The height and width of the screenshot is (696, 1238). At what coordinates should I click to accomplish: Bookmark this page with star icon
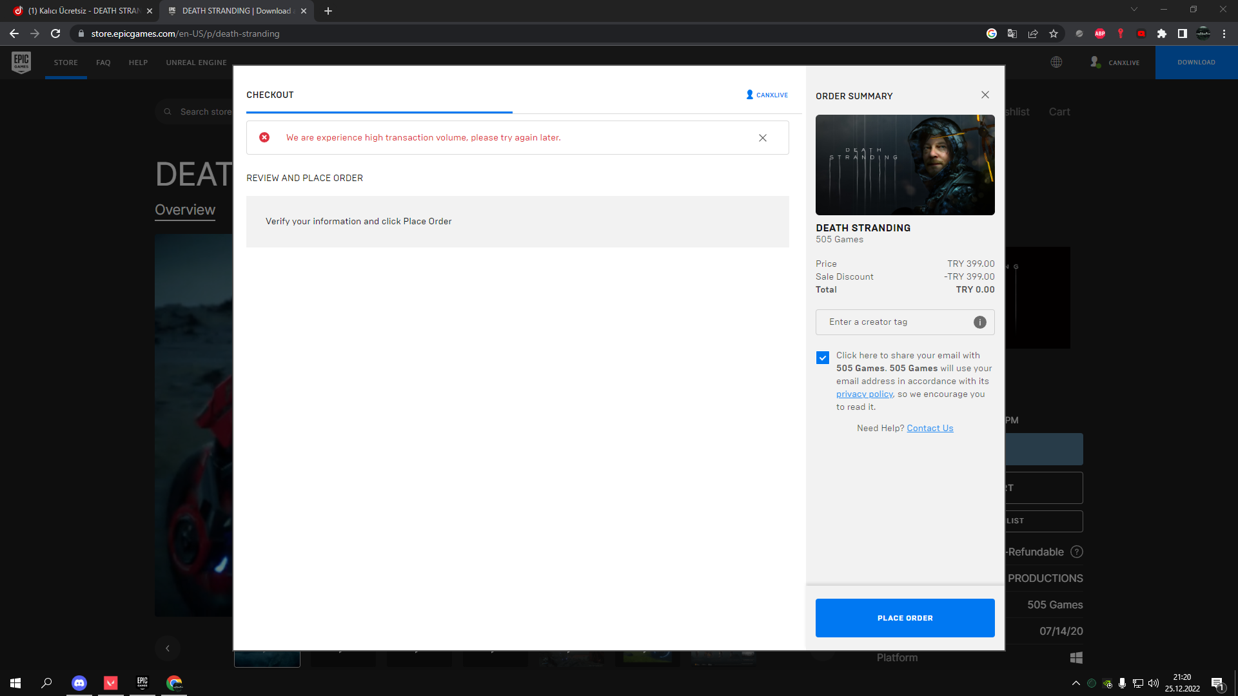[x=1054, y=34]
